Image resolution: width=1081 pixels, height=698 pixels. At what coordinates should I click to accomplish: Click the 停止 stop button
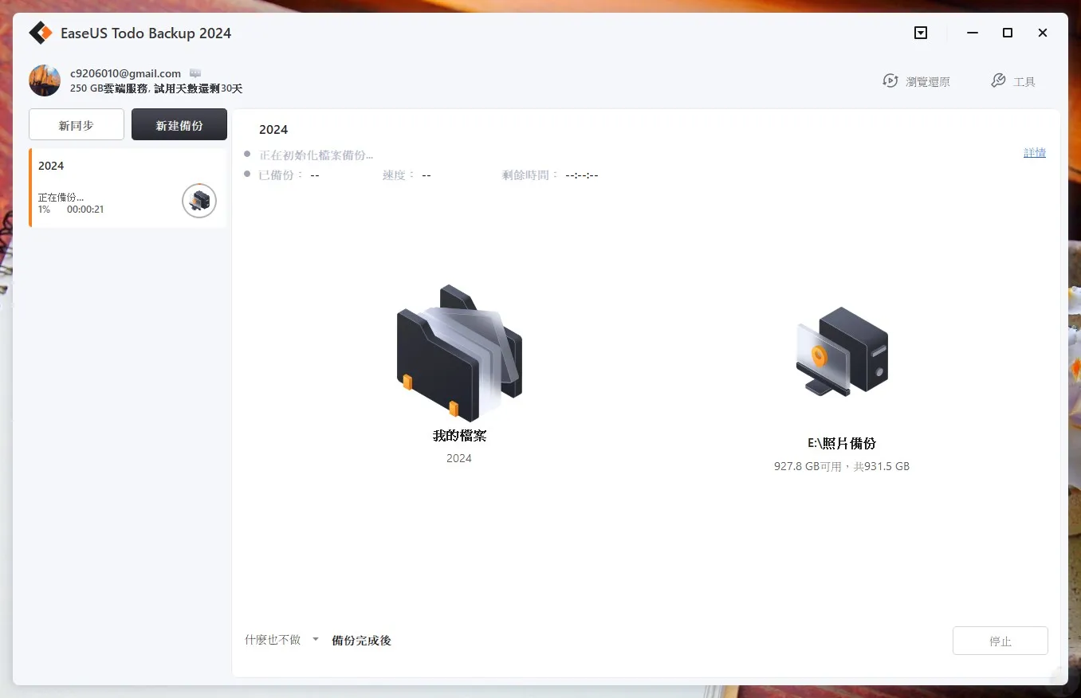point(1000,641)
